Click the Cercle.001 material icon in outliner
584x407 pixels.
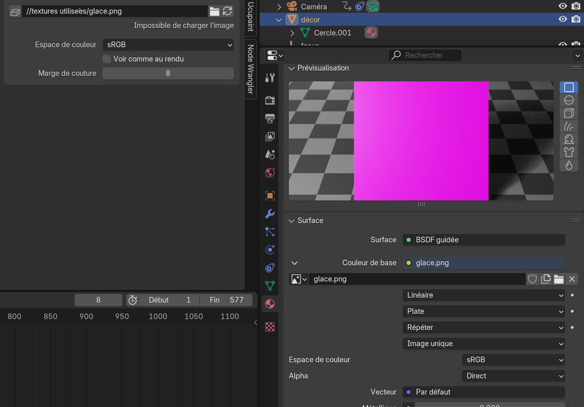(x=371, y=32)
